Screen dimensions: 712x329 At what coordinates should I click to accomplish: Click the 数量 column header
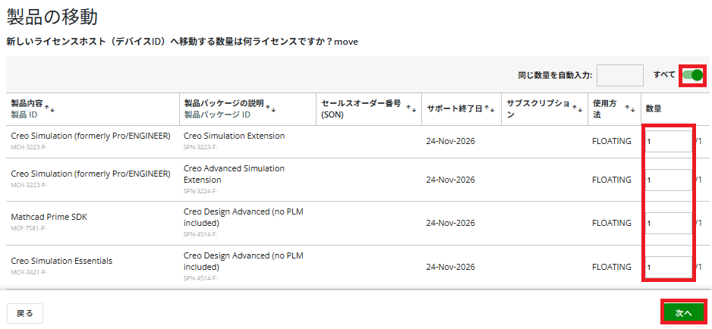[x=654, y=109]
